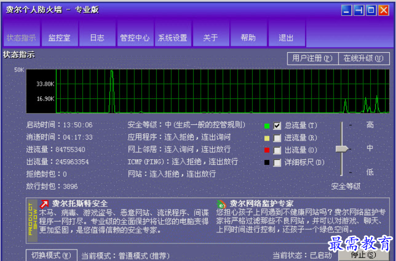Click the 33.80K graph scale label
Viewport: 396px width, 261px height.
[46, 84]
